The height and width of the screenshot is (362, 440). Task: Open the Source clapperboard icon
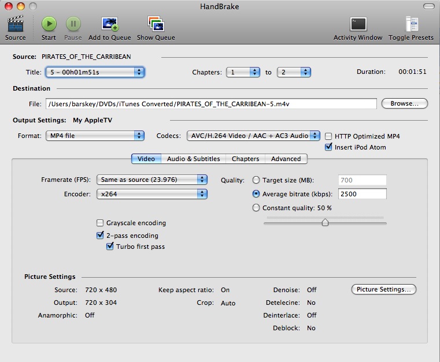pyautogui.click(x=15, y=24)
